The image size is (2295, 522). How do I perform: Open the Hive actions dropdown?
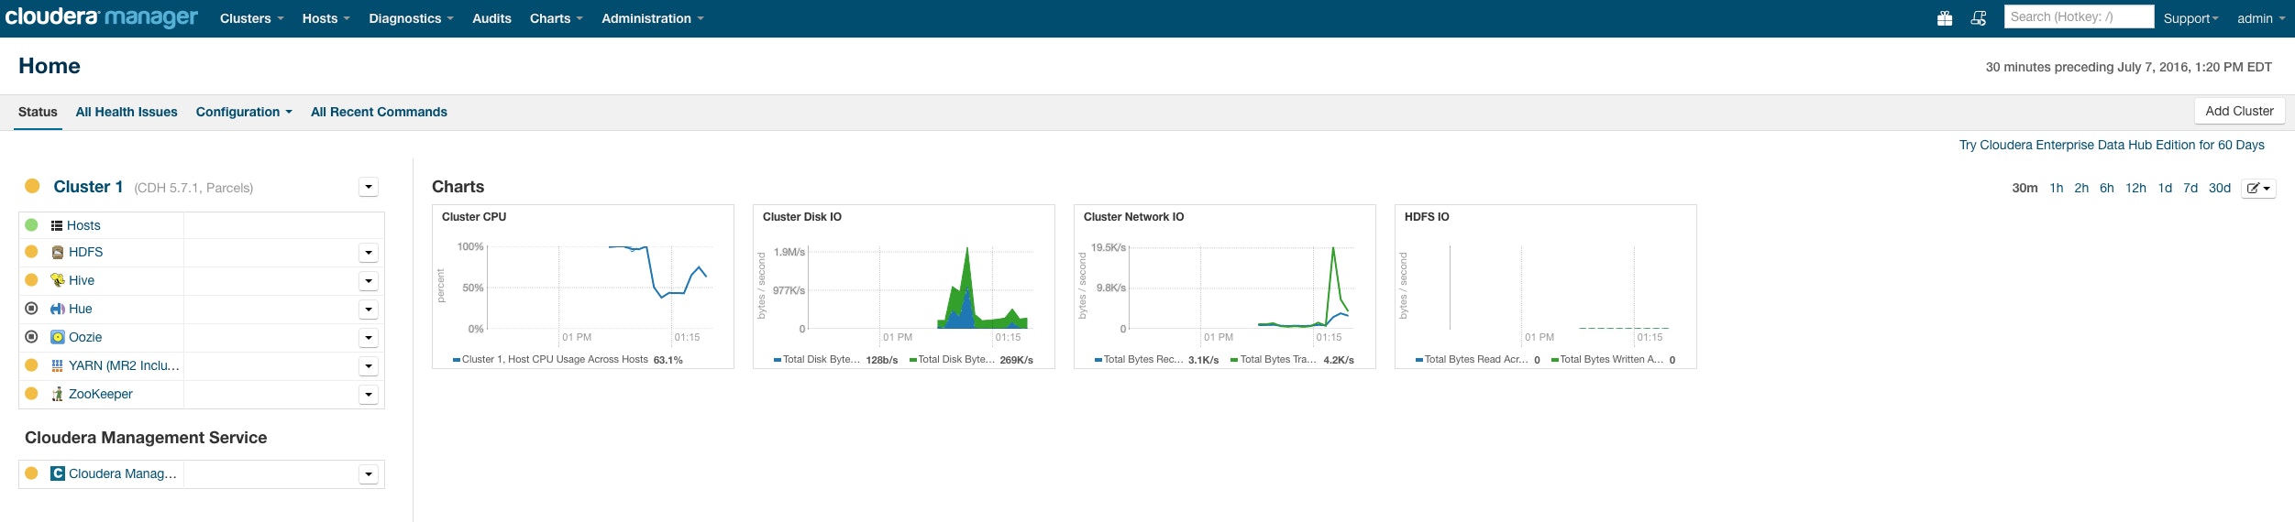(x=369, y=281)
